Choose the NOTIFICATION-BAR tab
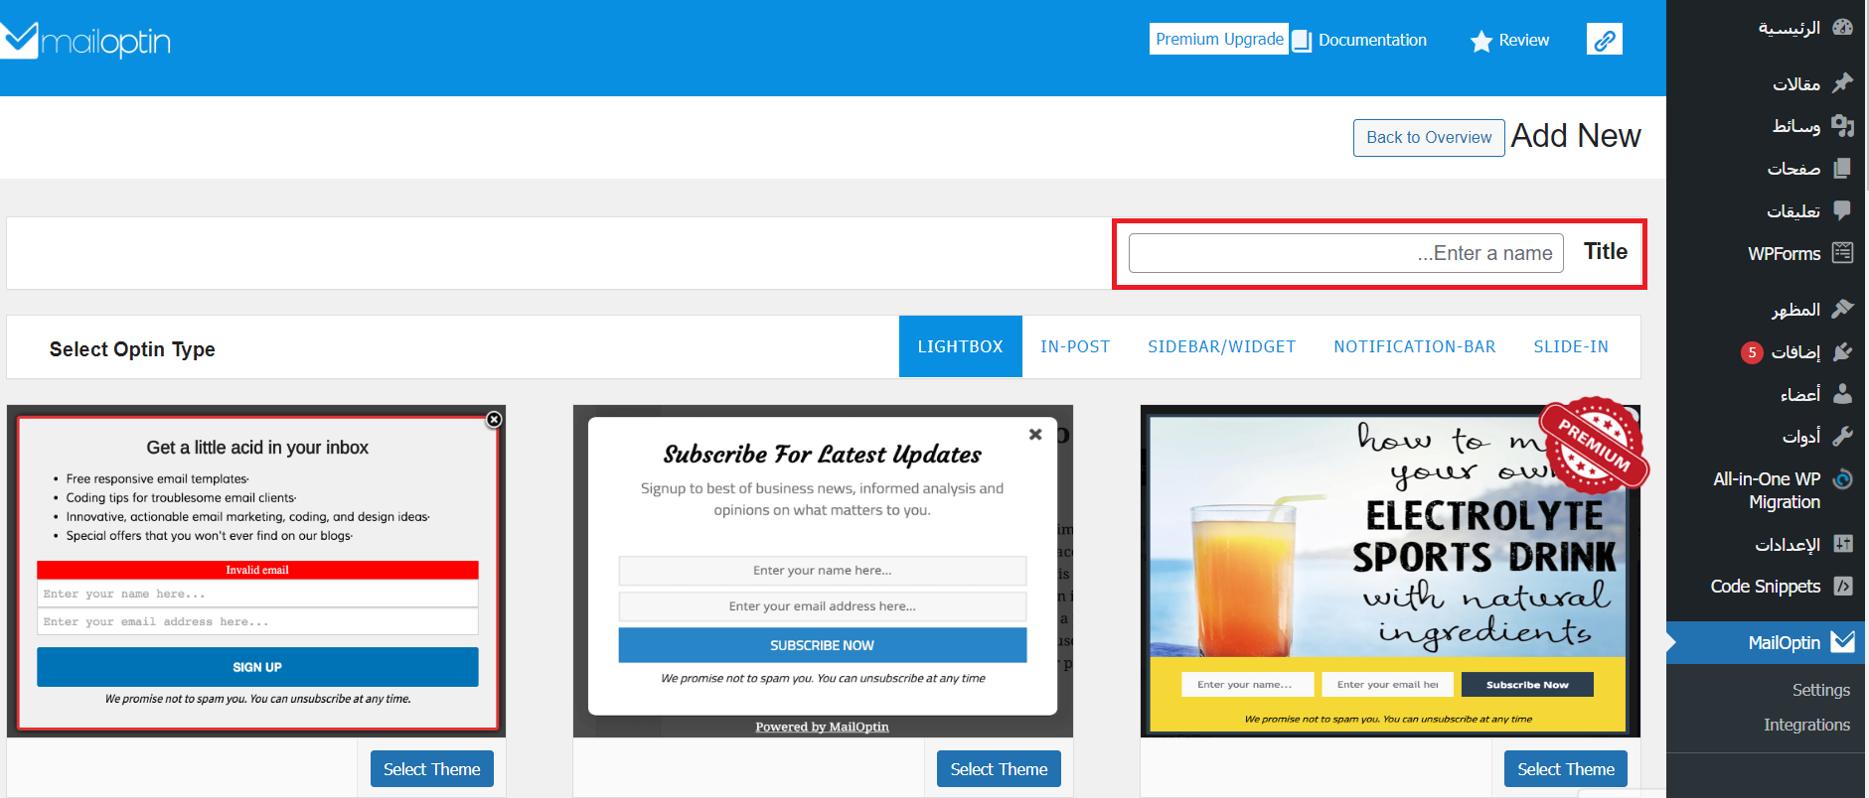 1414,346
